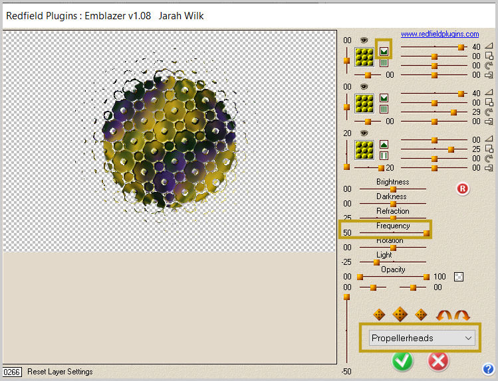
Task: Click the Frequency slider handle
Action: (x=426, y=233)
